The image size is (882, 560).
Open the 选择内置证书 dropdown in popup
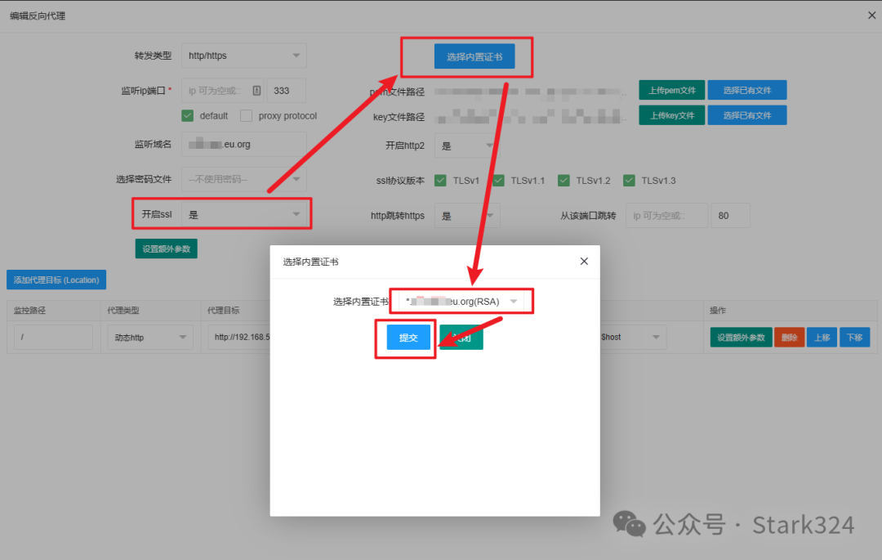461,302
